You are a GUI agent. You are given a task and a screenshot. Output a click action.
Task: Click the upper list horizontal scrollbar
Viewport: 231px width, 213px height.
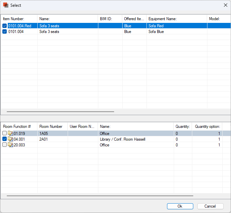pos(61,111)
